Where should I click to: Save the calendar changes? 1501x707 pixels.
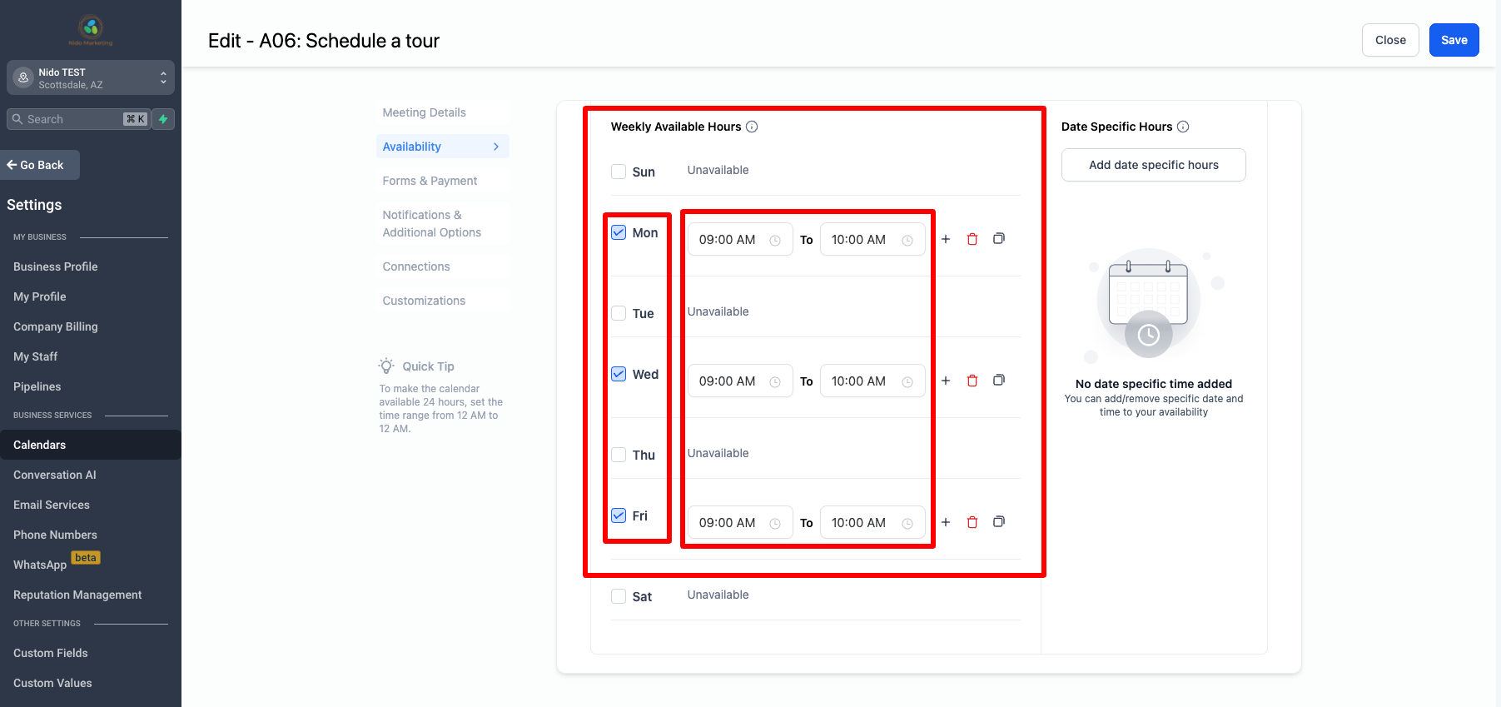point(1454,40)
